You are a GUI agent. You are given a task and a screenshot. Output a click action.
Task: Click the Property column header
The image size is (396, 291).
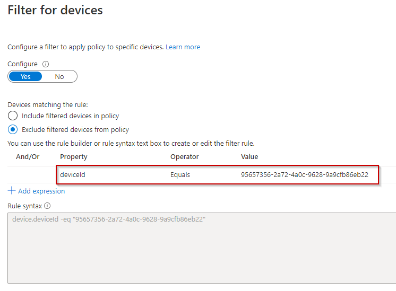pos(74,157)
